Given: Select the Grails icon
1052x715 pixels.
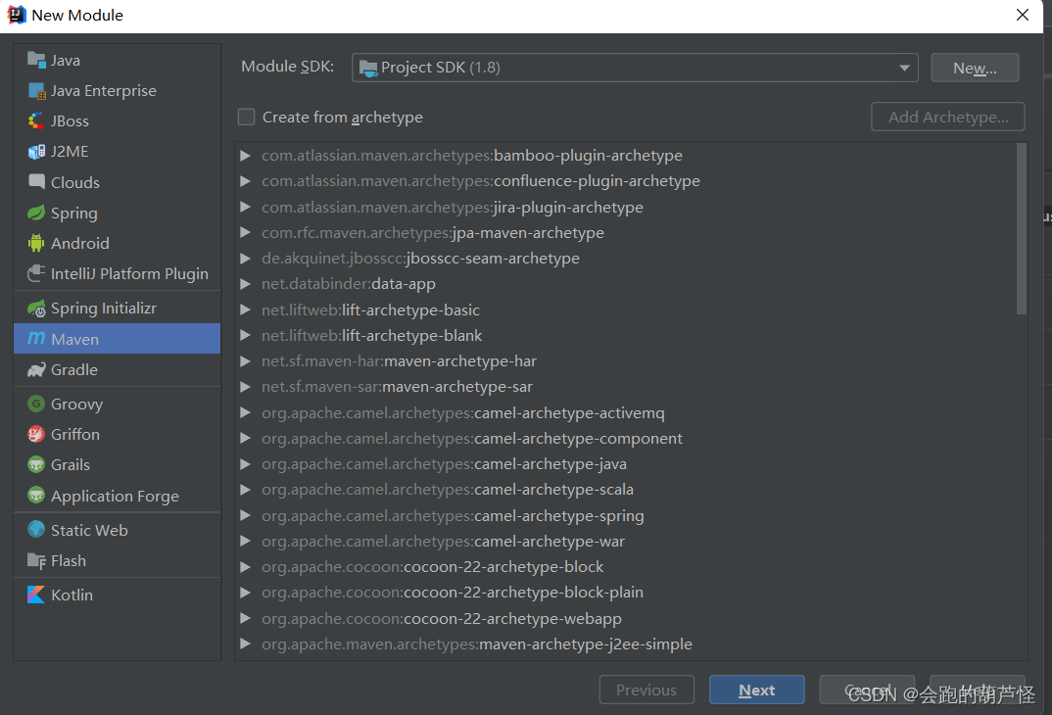Looking at the screenshot, I should pyautogui.click(x=36, y=464).
